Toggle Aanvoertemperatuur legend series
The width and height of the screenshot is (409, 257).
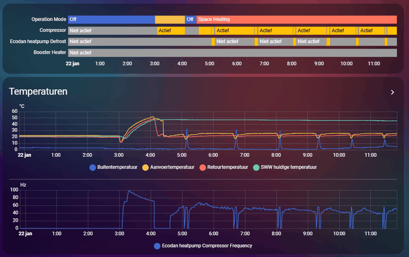coord(169,168)
